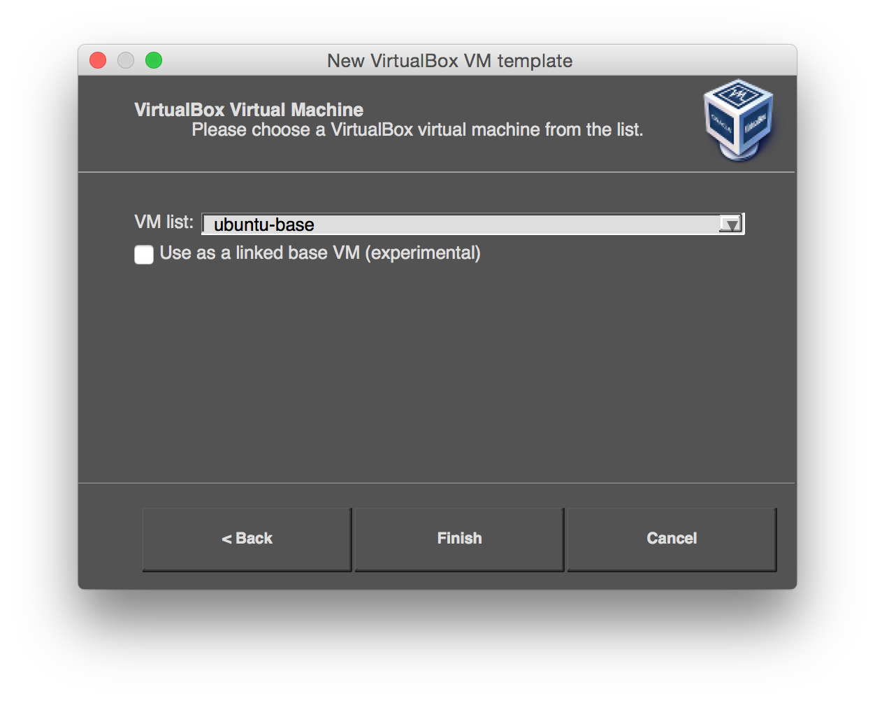Click the monitor-style VirtualBox emblem

[x=739, y=119]
